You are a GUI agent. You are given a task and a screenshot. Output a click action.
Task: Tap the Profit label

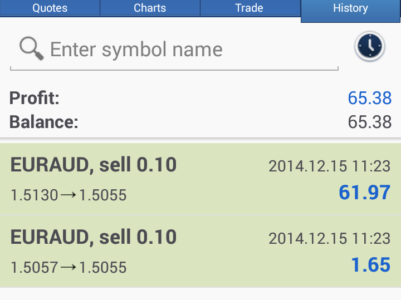35,98
